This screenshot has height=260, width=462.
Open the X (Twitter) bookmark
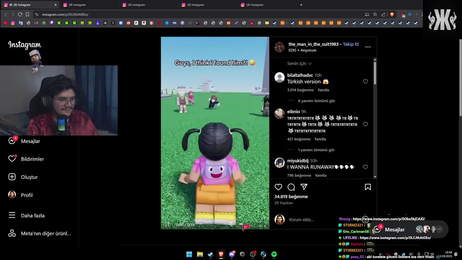coord(113,23)
